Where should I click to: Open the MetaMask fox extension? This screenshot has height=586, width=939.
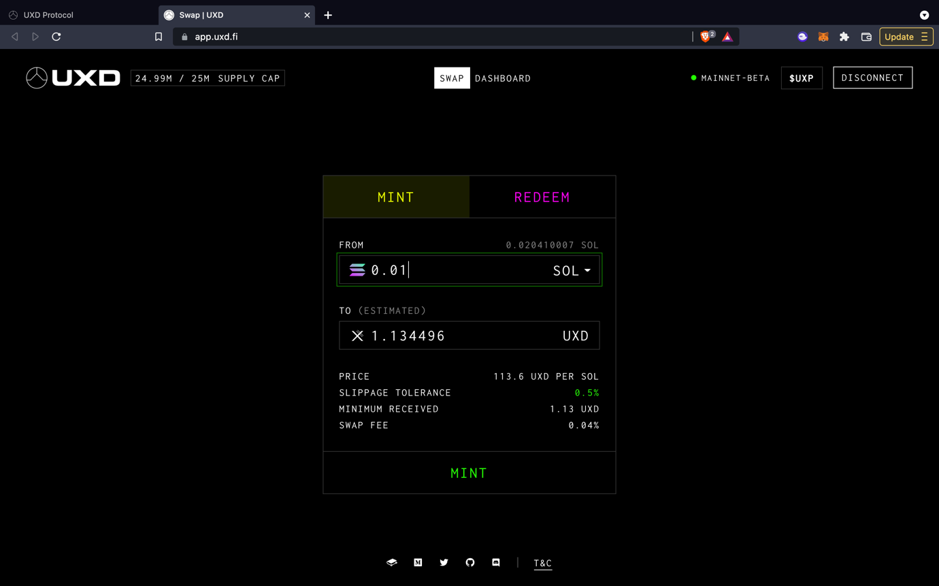pyautogui.click(x=823, y=37)
